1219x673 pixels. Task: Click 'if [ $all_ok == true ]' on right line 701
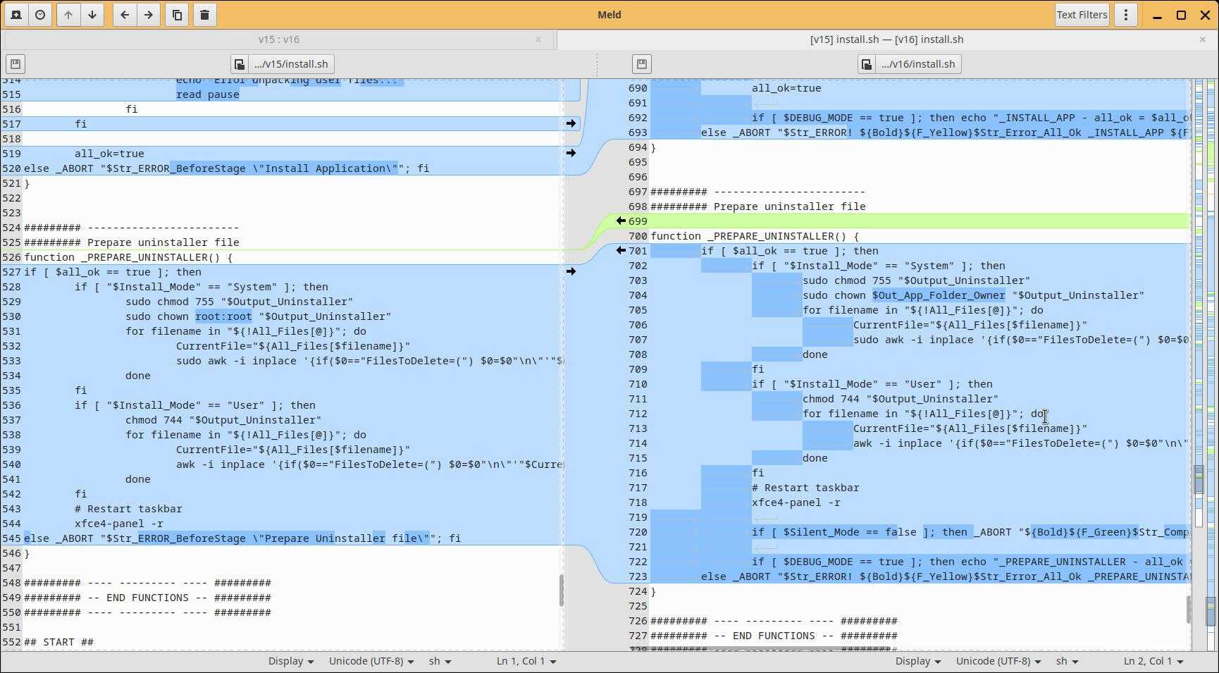(x=771, y=251)
